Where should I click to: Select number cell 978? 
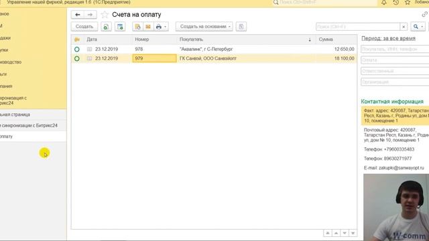click(155, 49)
